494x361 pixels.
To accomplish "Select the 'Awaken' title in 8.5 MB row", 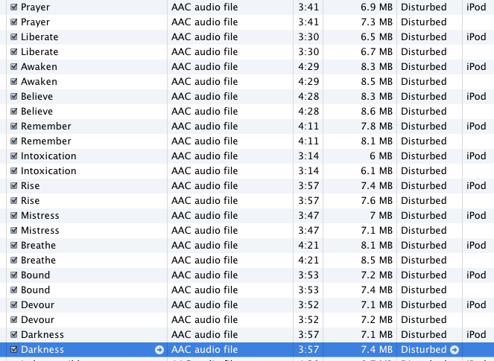I will coord(39,82).
